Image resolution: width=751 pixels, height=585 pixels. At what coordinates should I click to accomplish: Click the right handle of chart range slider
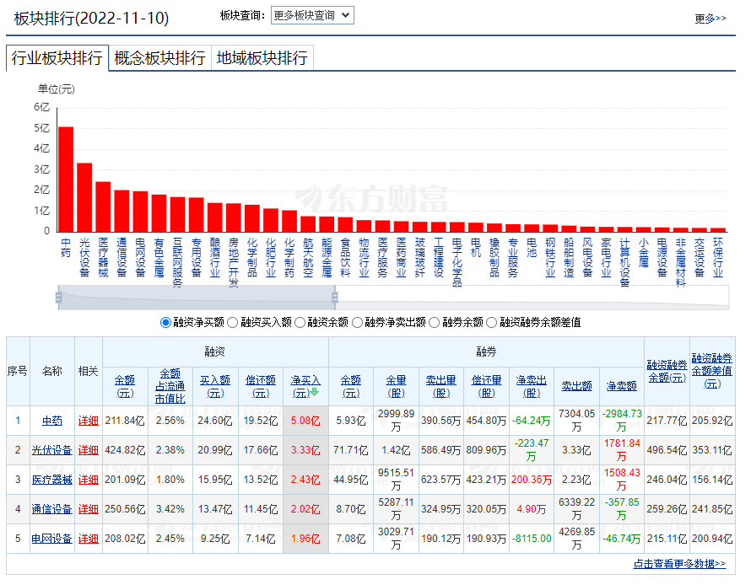[334, 297]
